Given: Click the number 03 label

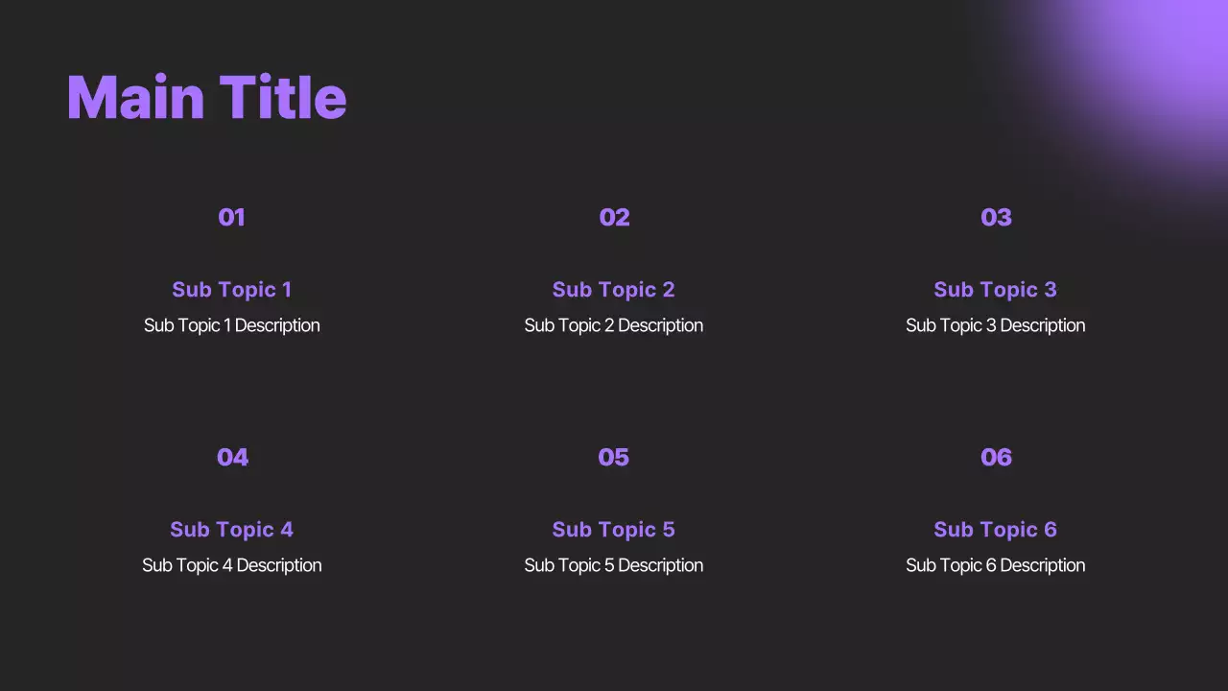Looking at the screenshot, I should 996,217.
